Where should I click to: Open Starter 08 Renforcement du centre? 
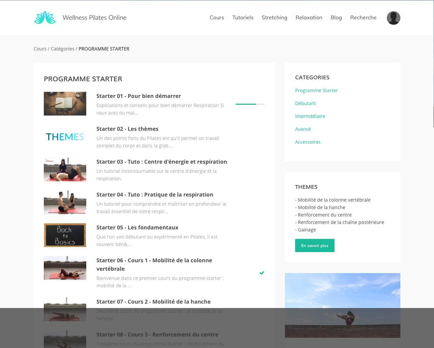tap(157, 334)
